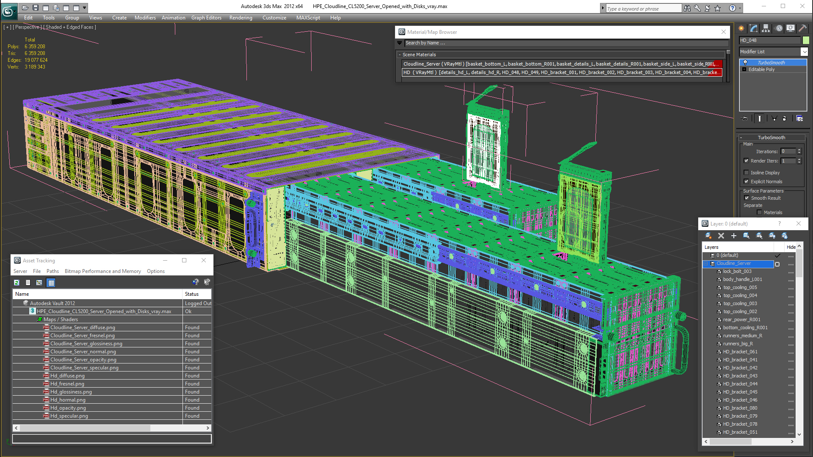Viewport: 813px width, 457px height.
Task: Open Material/Map Browser options arrow
Action: 399,43
